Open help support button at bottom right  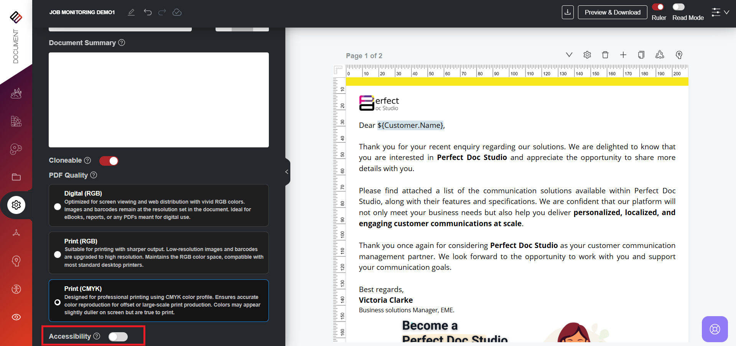point(715,329)
